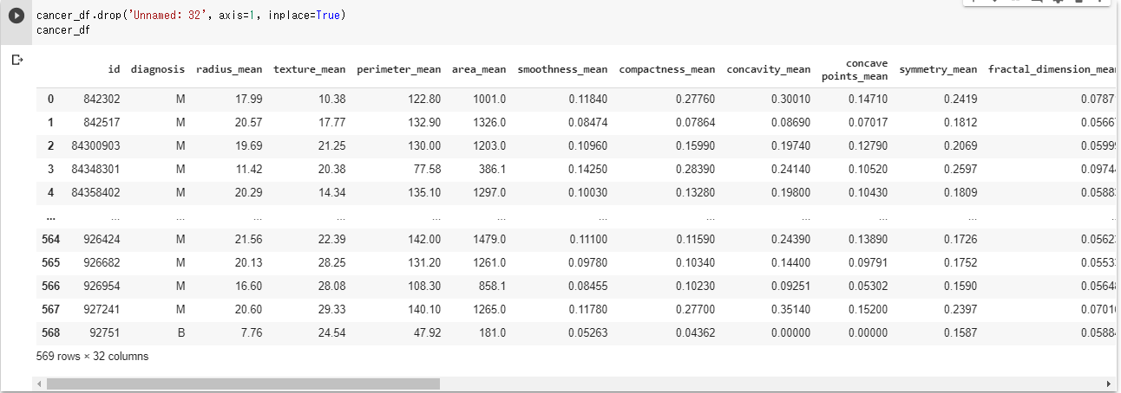Click concave points_mean value 0.09791
This screenshot has width=1121, height=393.
coord(869,262)
